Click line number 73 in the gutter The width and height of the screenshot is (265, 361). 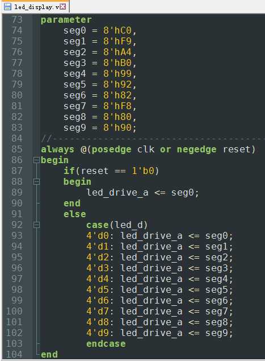click(17, 19)
